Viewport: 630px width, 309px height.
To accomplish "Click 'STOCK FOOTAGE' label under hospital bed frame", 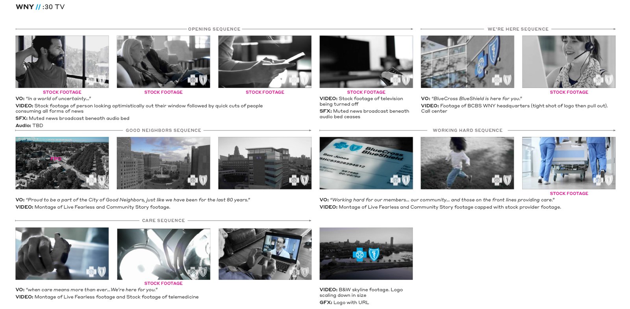I will click(x=569, y=193).
